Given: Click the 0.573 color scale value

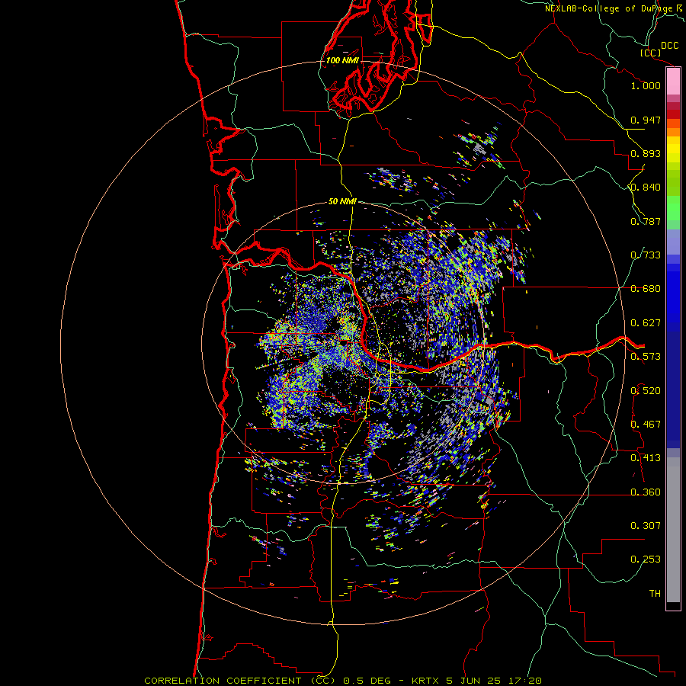Looking at the screenshot, I should 646,357.
